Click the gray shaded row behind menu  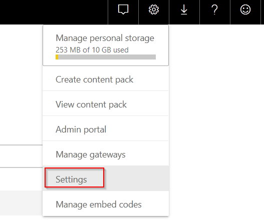(x=21, y=203)
